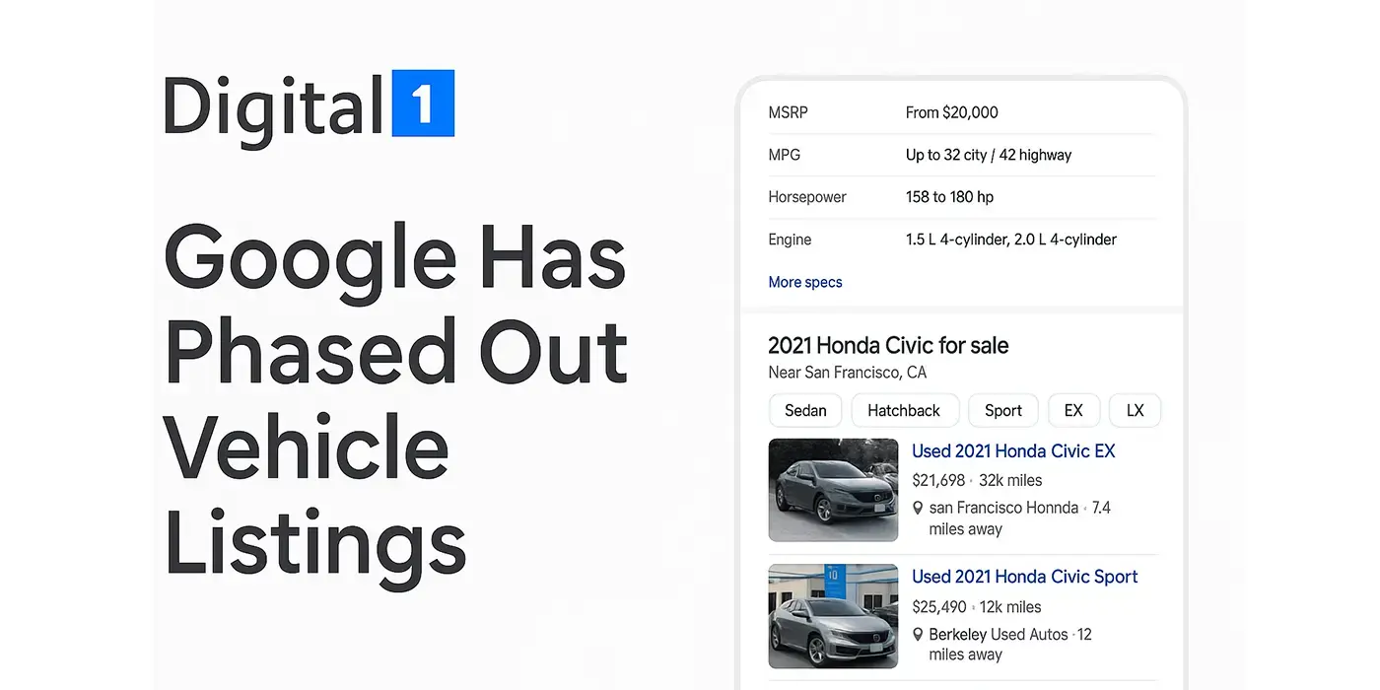Click the Google Has Phased Out headline
The image size is (1380, 690).
(x=395, y=306)
